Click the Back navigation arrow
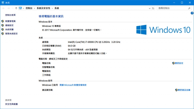This screenshot has width=194, height=109. (4, 8)
